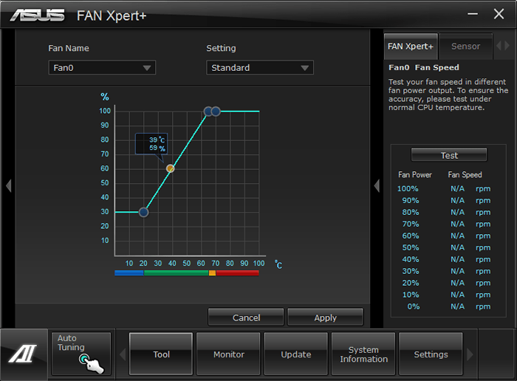
Task: Click the Fan Power column header
Action: [x=415, y=175]
